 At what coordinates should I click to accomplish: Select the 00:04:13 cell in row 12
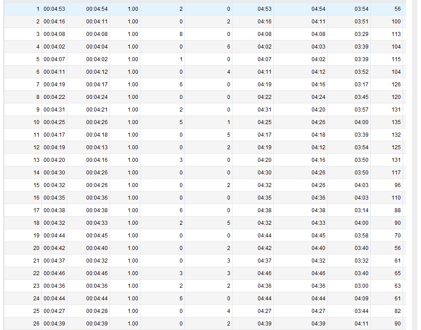pyautogui.click(x=97, y=147)
